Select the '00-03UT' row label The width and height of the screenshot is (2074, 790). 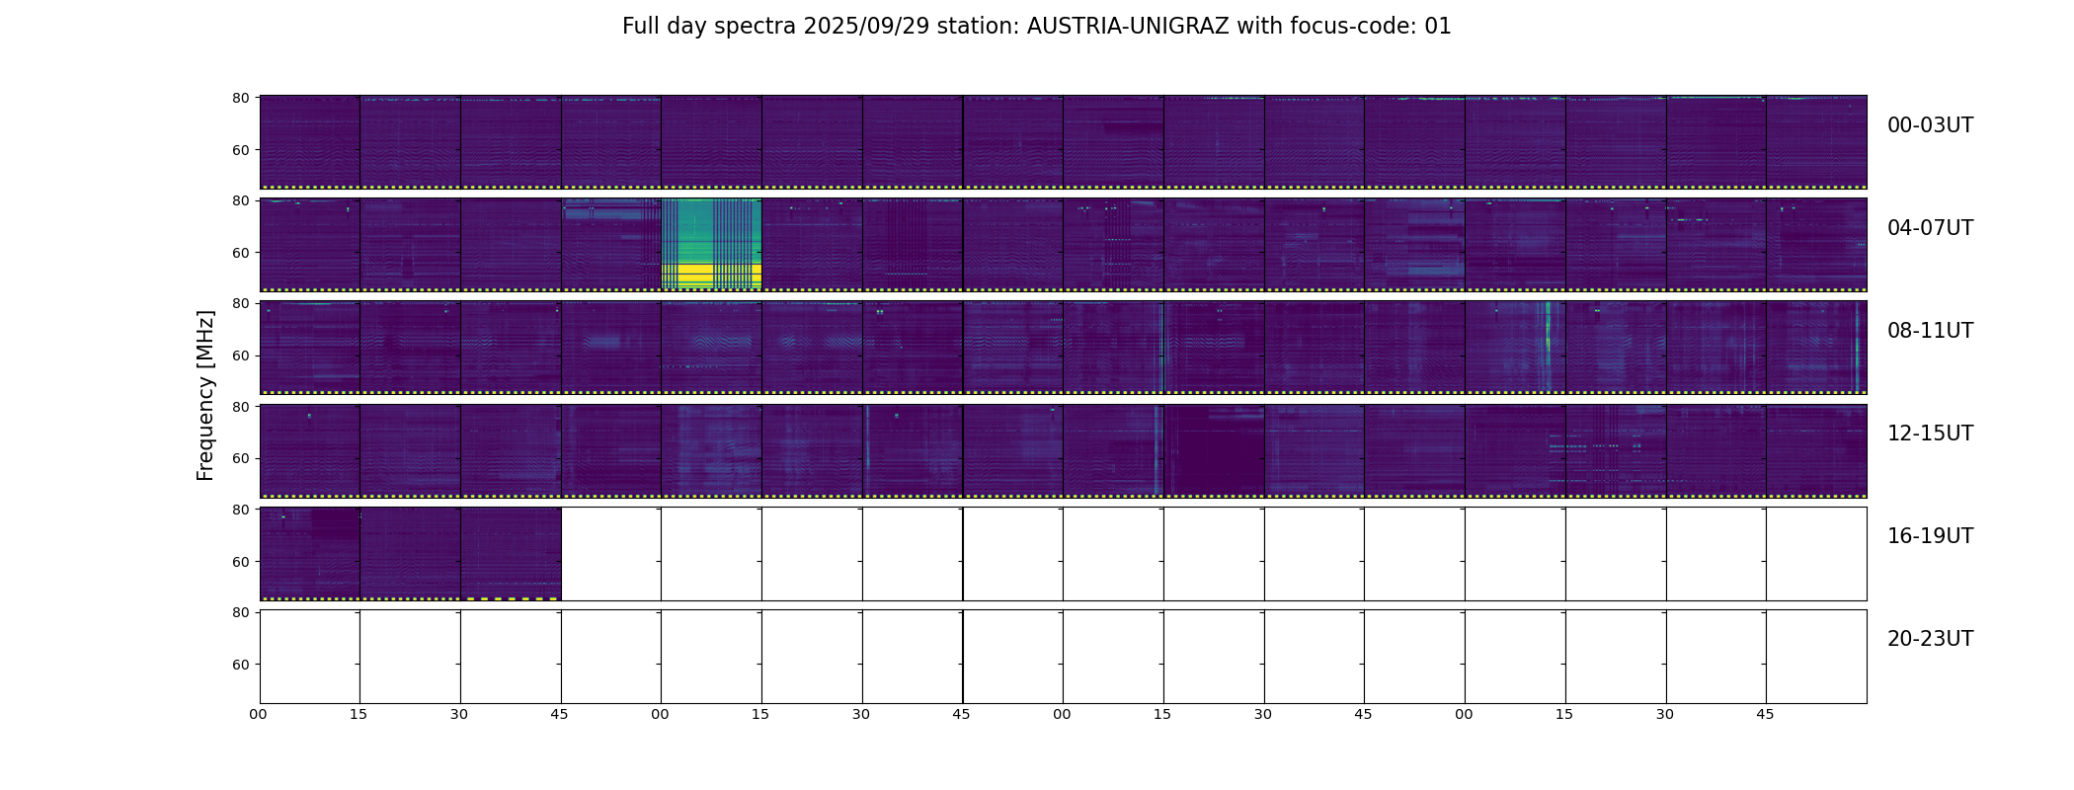click(1930, 125)
